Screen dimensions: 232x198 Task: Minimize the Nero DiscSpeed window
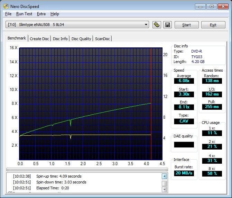[201, 6]
